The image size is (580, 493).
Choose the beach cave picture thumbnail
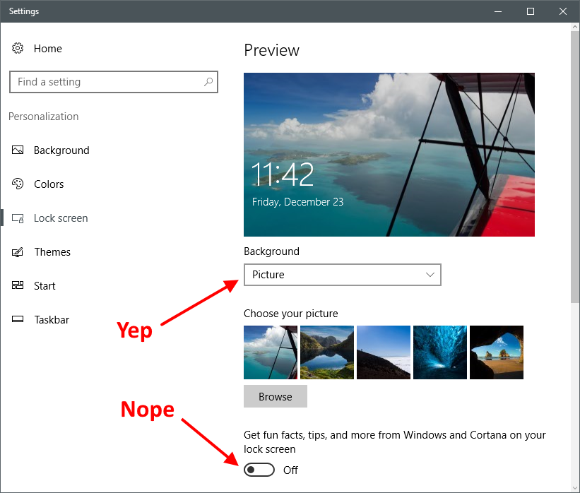pos(497,352)
